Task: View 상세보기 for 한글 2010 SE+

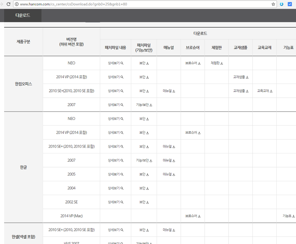Action: (115, 146)
